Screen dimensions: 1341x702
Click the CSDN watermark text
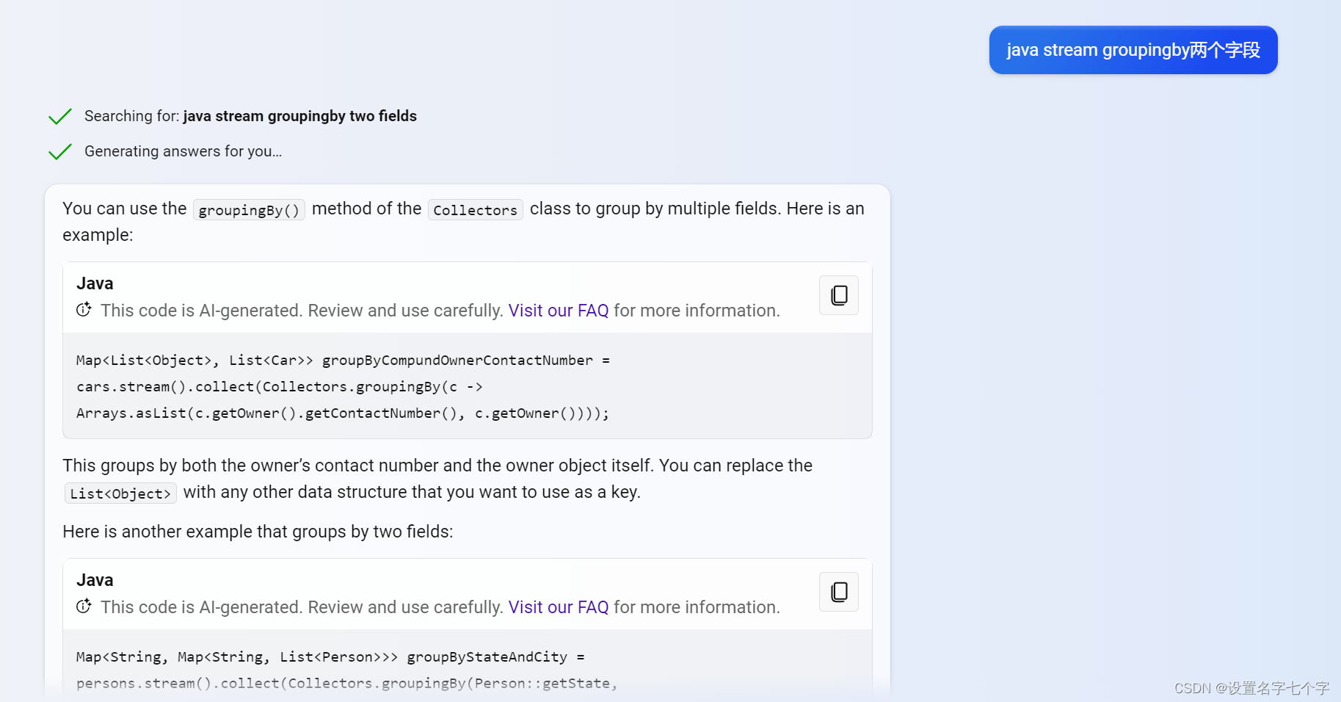1251,688
